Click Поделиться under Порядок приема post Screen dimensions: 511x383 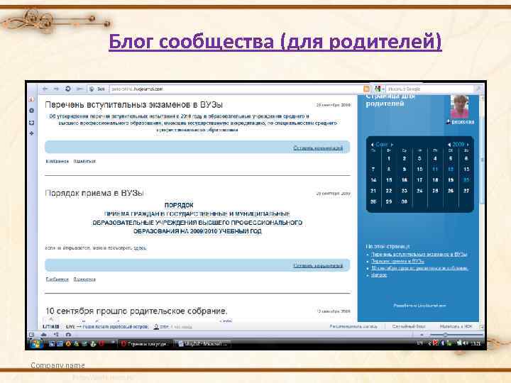tap(84, 279)
